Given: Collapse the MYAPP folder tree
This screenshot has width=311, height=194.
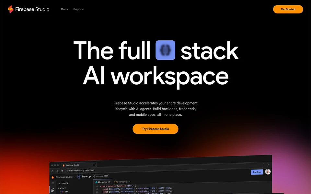Looking at the screenshot, I should coord(62,188).
